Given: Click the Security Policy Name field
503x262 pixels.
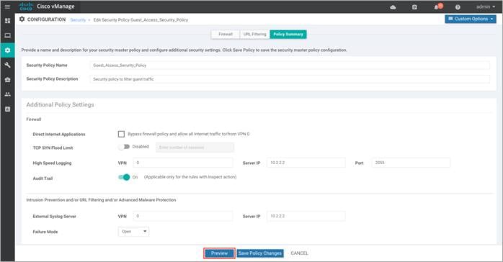Looking at the screenshot, I should (x=290, y=65).
